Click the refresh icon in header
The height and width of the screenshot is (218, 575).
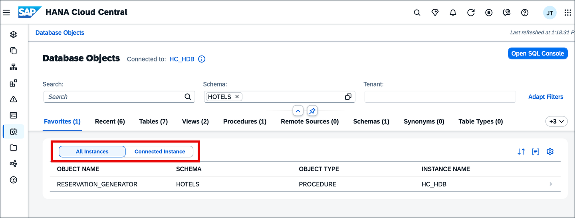[x=471, y=13]
